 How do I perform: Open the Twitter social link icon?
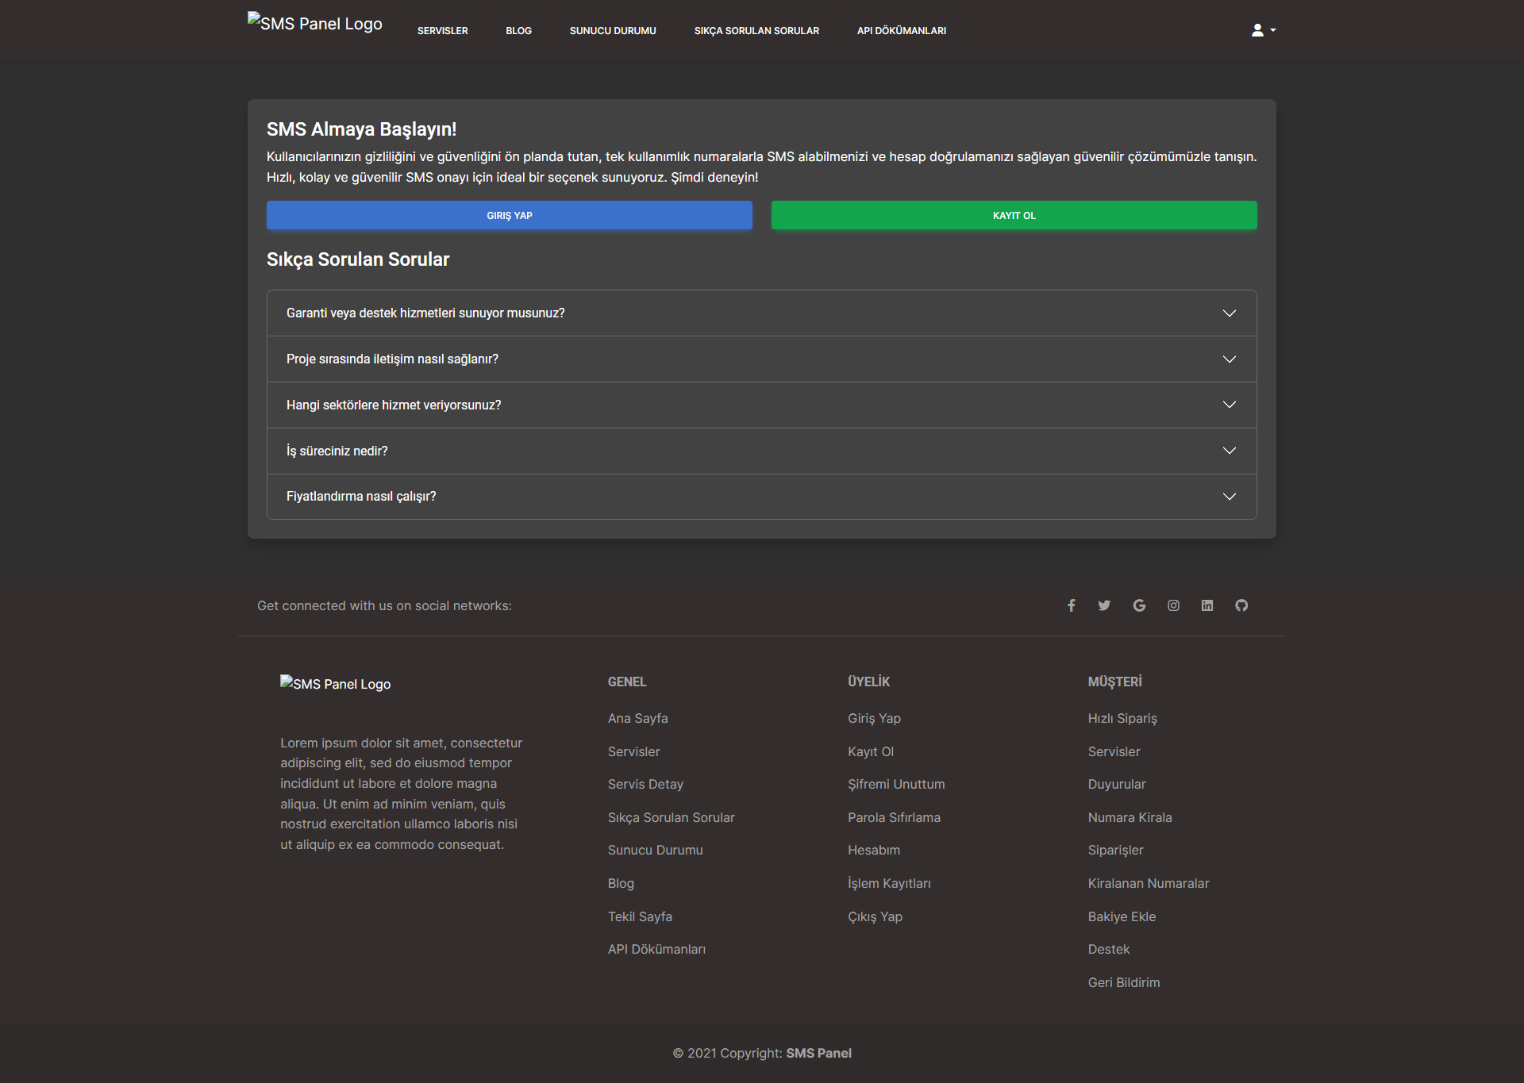[x=1104, y=605]
